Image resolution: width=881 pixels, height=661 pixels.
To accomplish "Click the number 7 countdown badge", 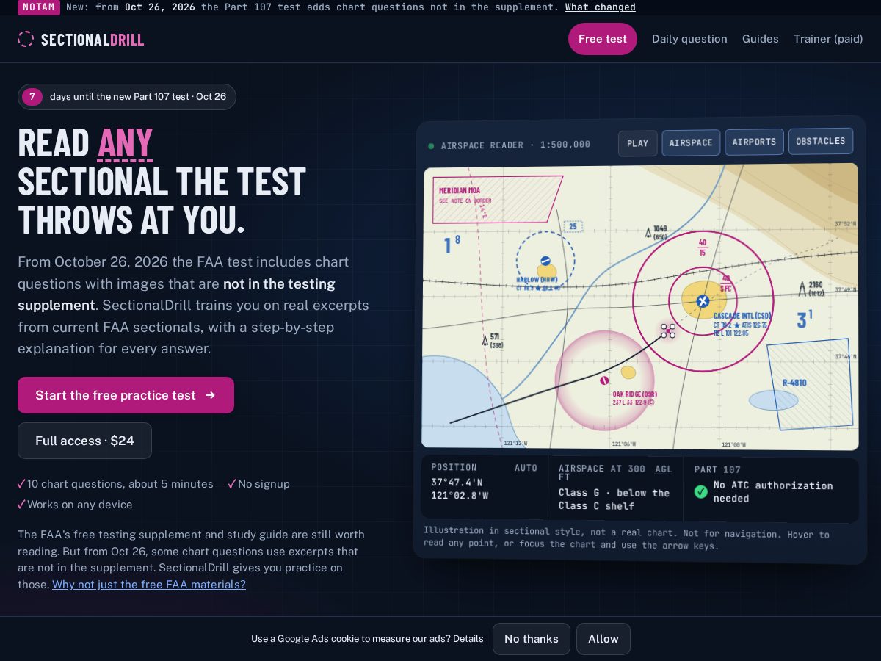I will point(32,97).
